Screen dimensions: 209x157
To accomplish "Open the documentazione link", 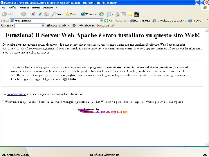I will click(16, 94).
